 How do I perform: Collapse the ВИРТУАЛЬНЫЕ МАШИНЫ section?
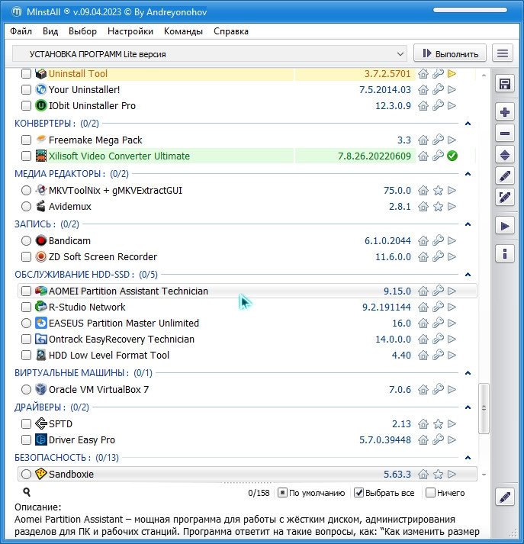pos(468,373)
